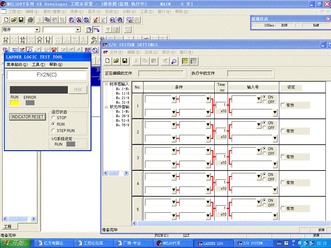This screenshot has width=331, height=248.
Task: Open row 1 input number dropdown beside ON
Action: (259, 99)
